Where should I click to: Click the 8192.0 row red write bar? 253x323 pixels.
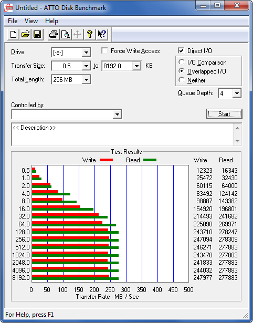pos(70,276)
